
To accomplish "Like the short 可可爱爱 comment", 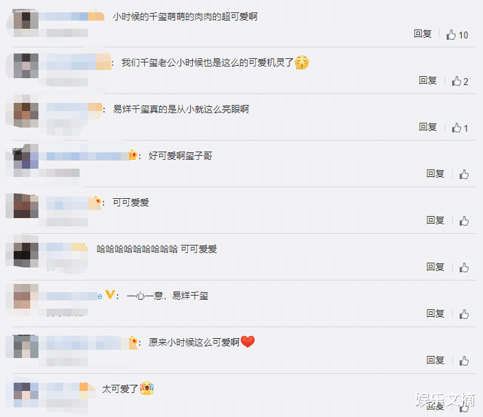I will tap(464, 221).
